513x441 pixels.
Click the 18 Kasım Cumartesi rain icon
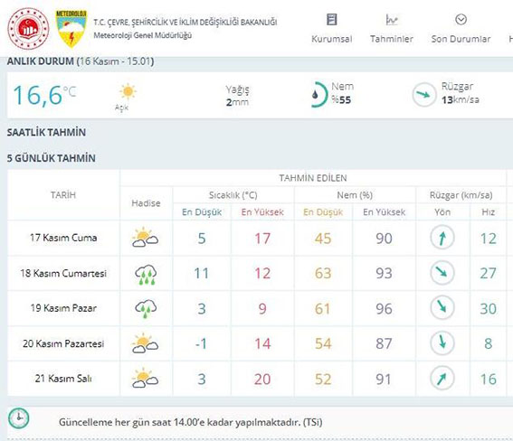click(146, 274)
